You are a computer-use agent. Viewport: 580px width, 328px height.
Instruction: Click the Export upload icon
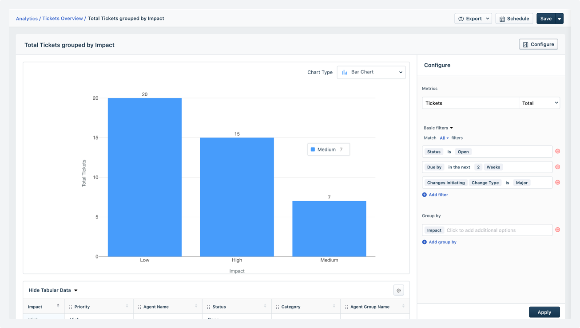tap(461, 18)
